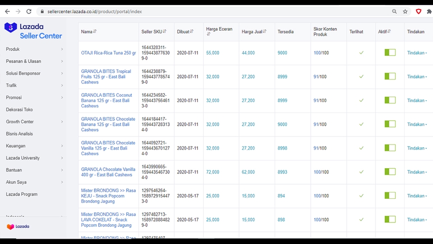Sort by Aktif column arrows
The height and width of the screenshot is (244, 433).
tap(389, 31)
